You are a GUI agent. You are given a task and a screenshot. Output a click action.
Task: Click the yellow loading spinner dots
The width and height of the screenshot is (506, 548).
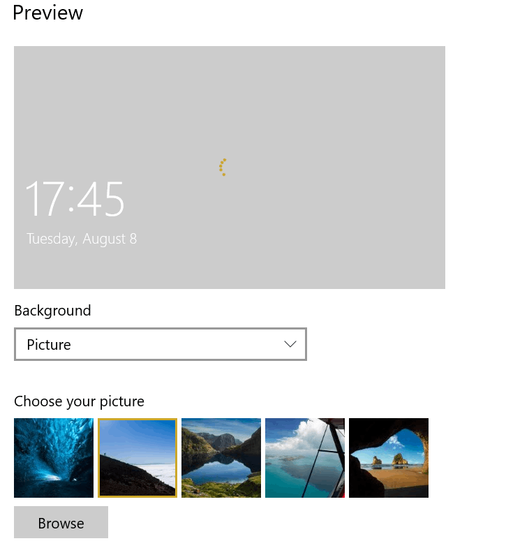223,168
